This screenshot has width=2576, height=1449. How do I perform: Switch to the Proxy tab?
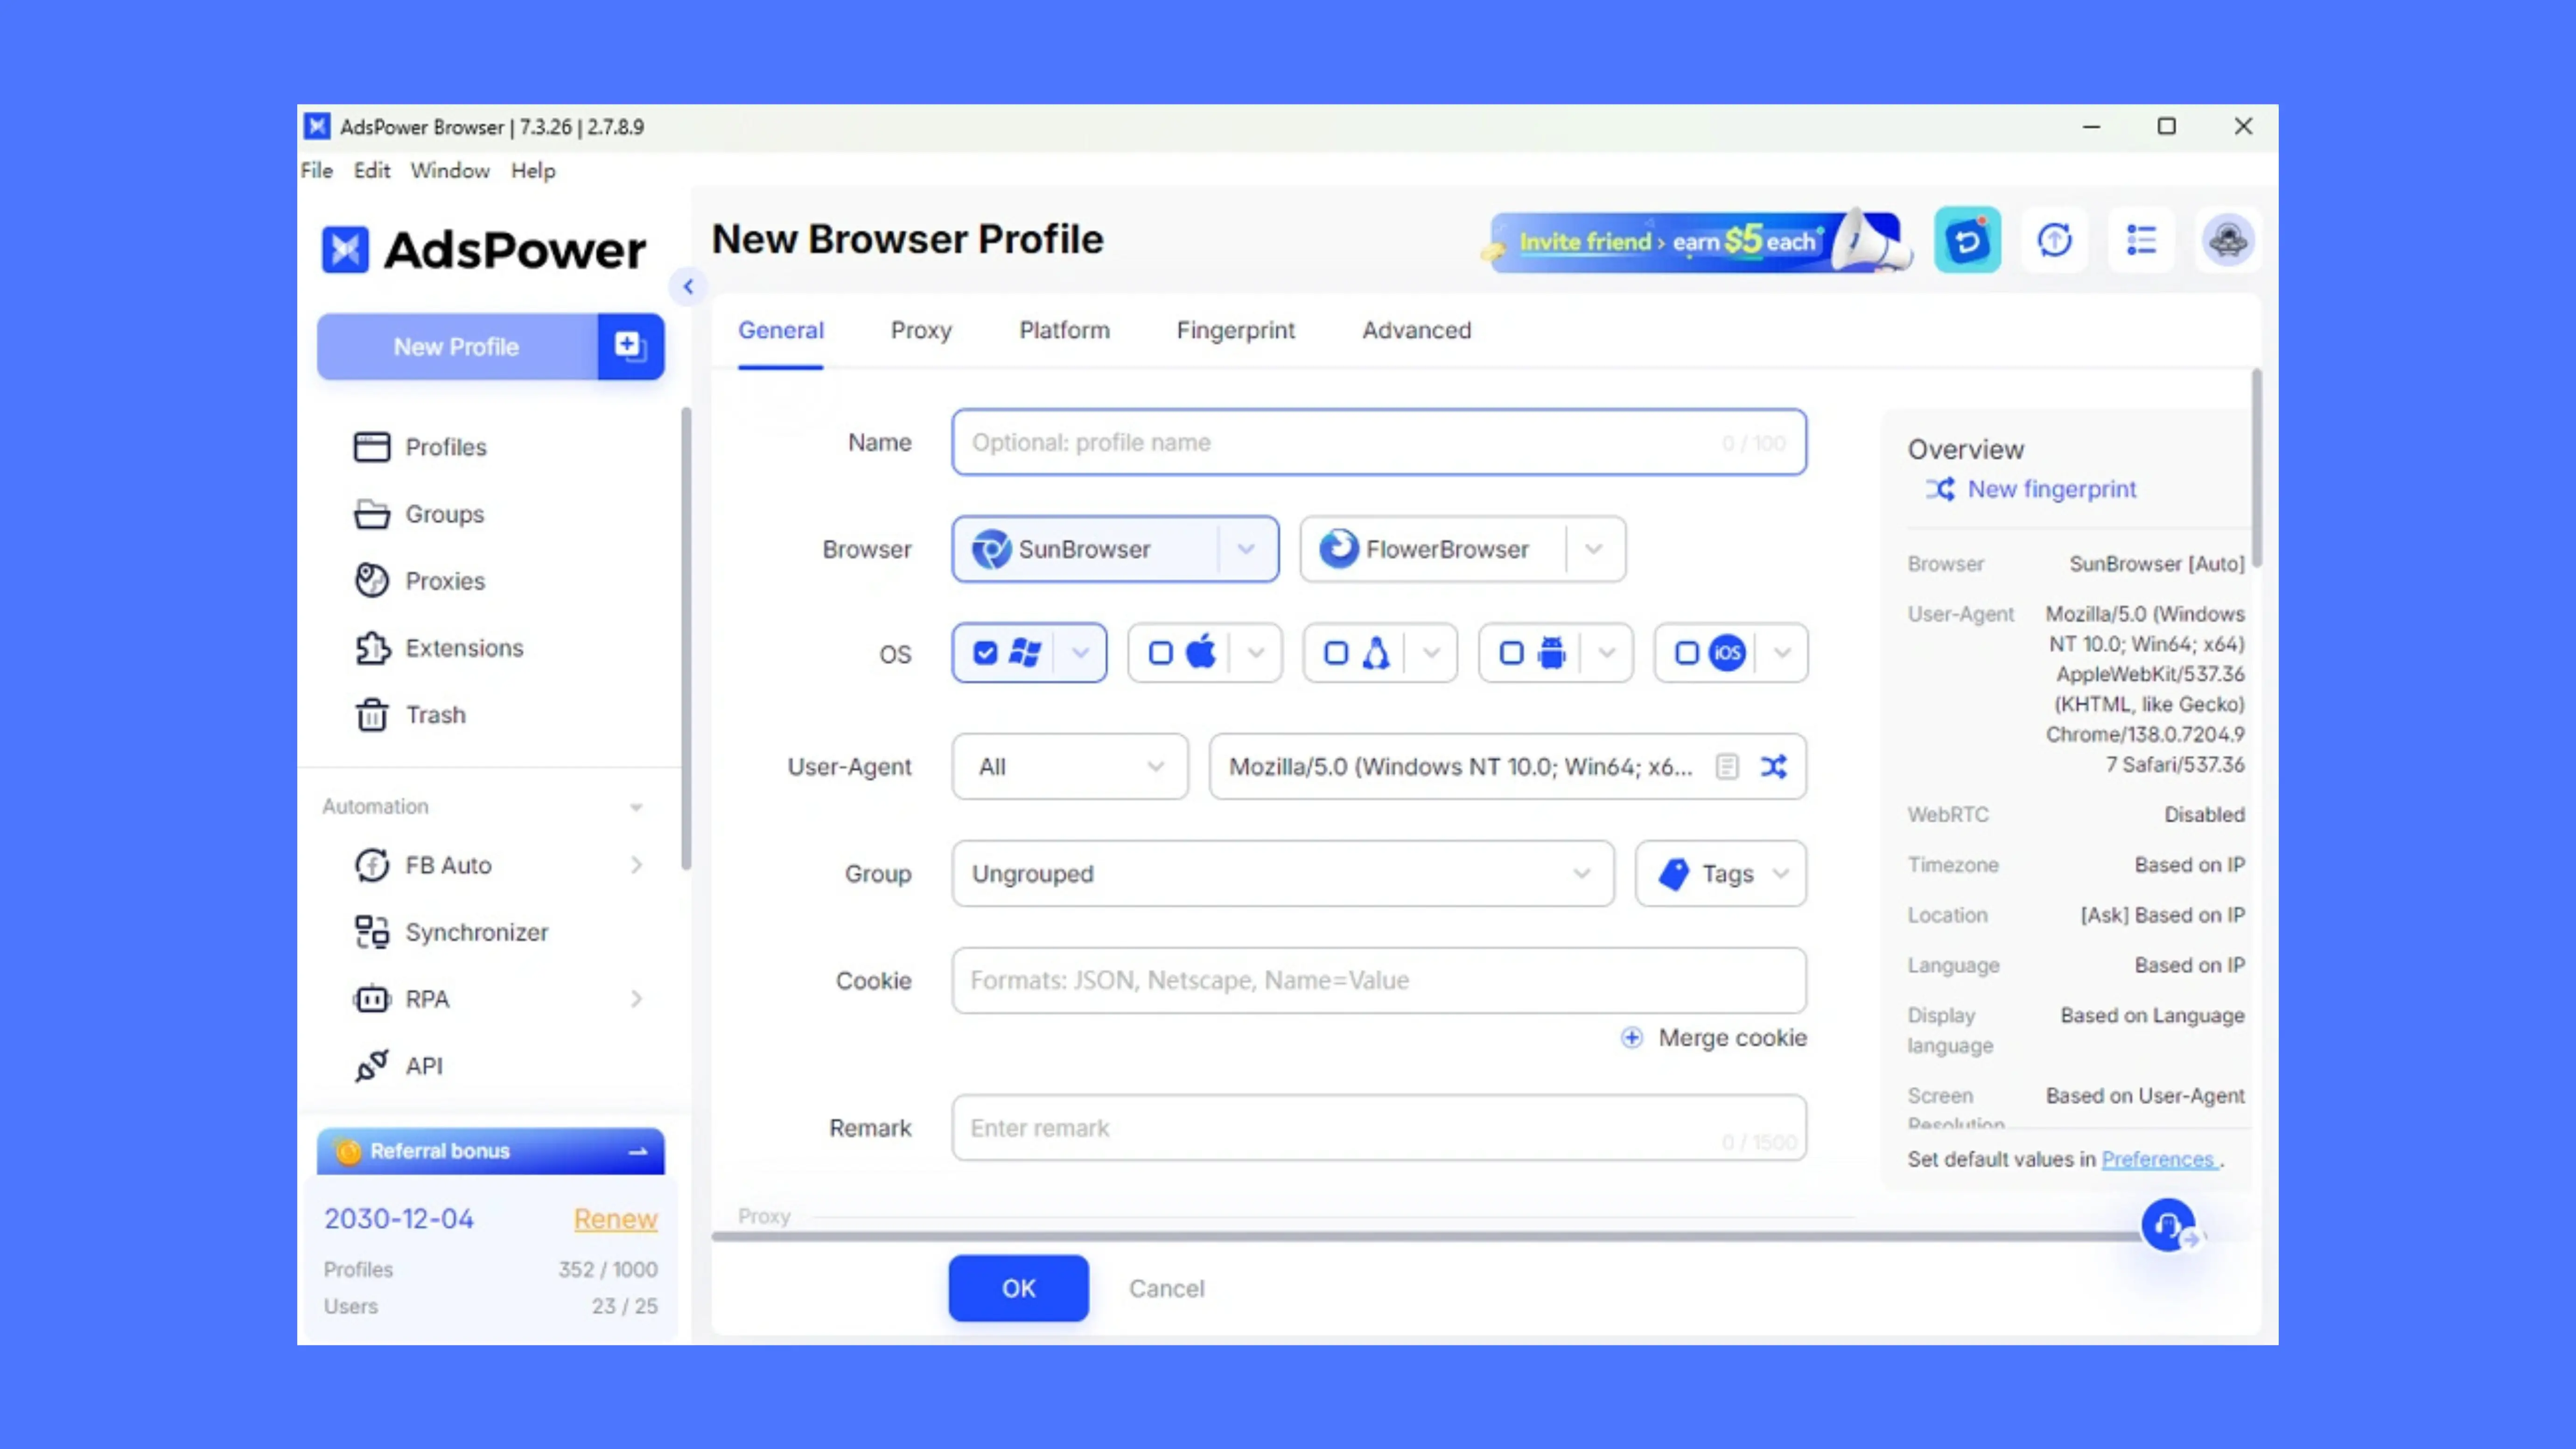point(921,330)
